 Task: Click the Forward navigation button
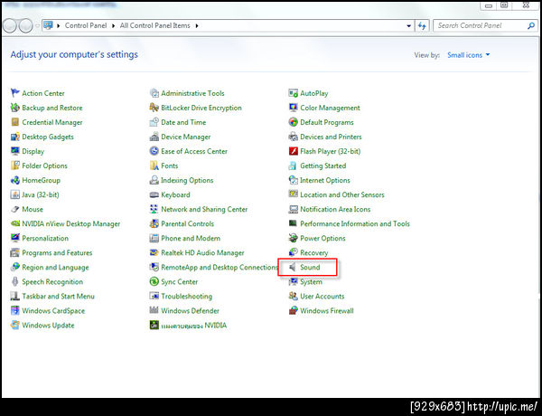pos(26,25)
